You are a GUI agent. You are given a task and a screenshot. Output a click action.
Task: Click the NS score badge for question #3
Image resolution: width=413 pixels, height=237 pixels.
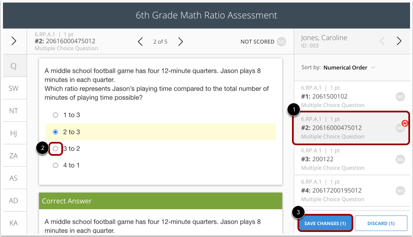[x=400, y=160]
